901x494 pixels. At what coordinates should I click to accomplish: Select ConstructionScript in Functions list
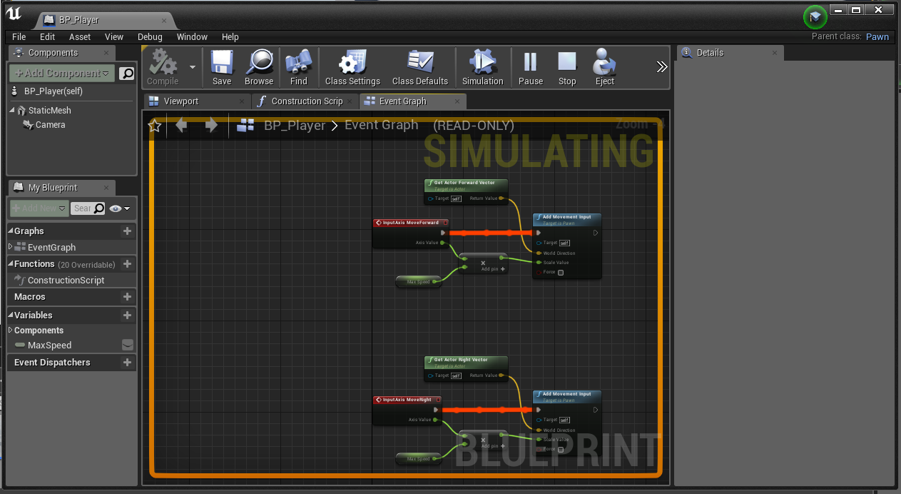point(66,281)
